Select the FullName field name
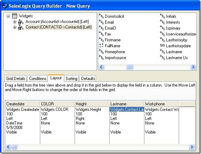The image size is (201, 154). coord(112,46)
